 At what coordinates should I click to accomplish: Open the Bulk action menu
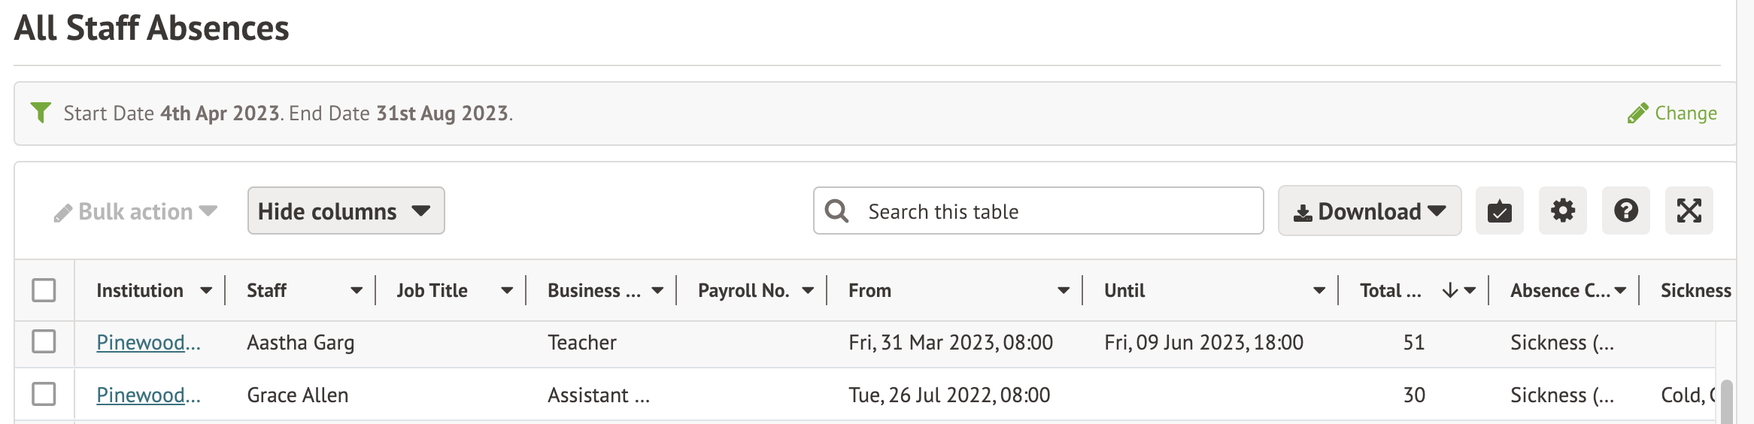[x=135, y=212]
